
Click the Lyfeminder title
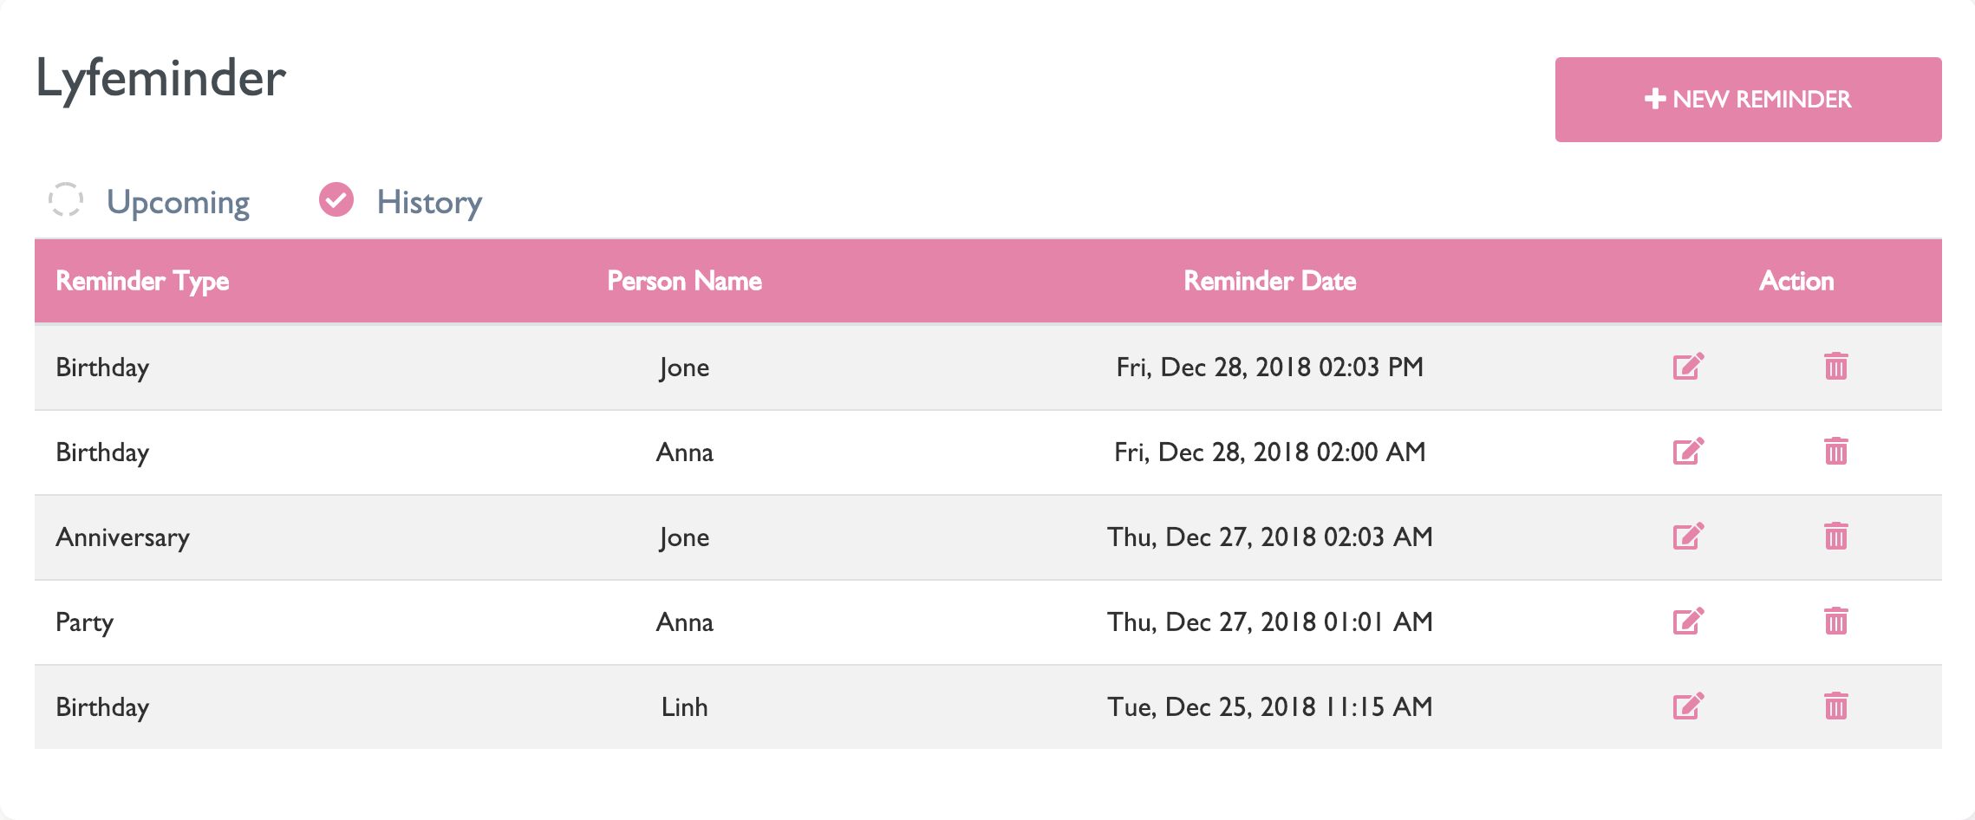(160, 79)
